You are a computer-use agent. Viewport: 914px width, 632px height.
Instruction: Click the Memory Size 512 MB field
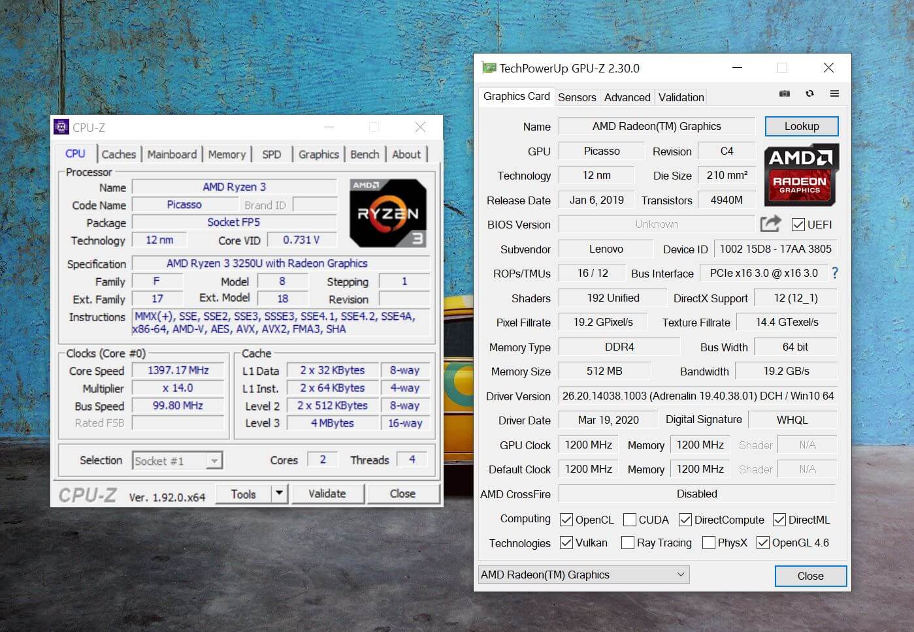604,371
